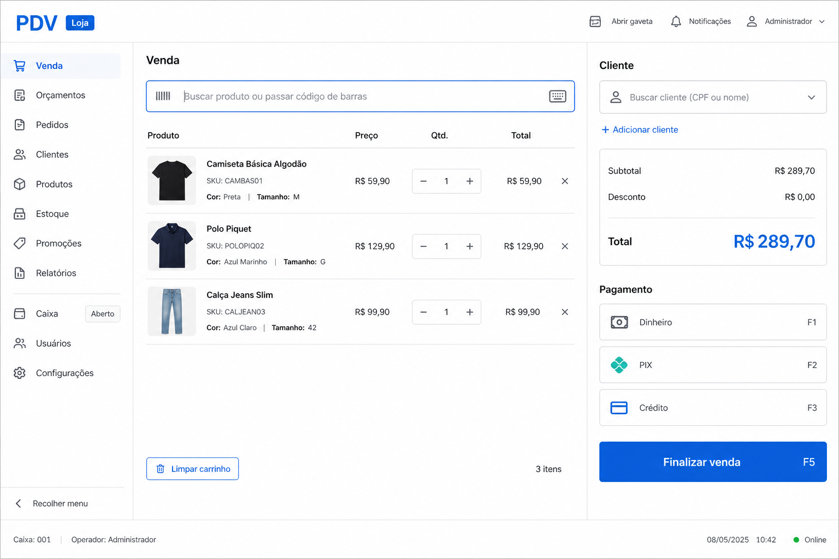Click the 3 itens counter
The image size is (839, 559).
click(548, 469)
